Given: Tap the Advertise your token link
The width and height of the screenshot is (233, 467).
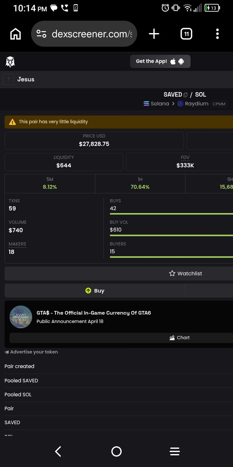Looking at the screenshot, I should pyautogui.click(x=31, y=352).
